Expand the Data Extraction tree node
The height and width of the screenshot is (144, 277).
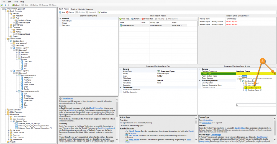point(6,110)
